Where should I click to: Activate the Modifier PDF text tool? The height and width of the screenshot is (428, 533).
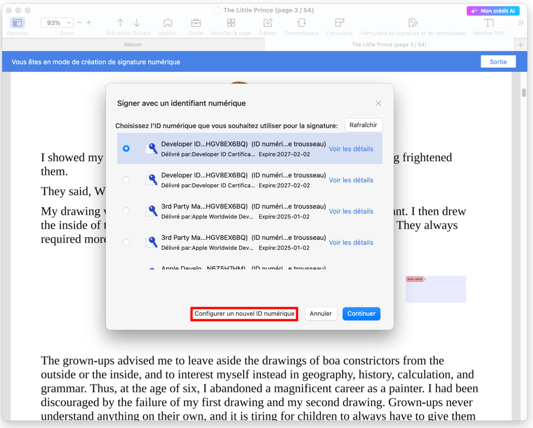point(487,24)
